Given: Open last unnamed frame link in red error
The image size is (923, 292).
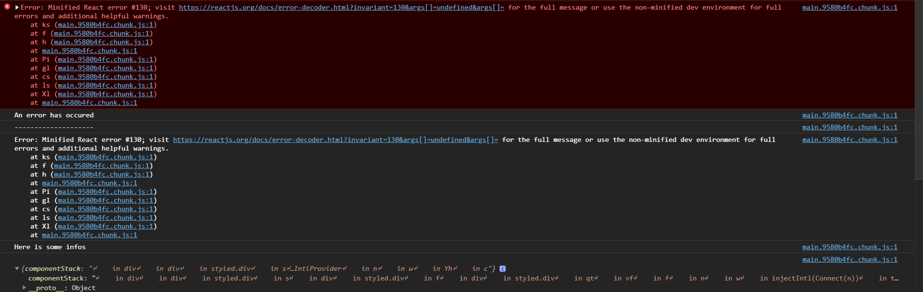Looking at the screenshot, I should pyautogui.click(x=89, y=102).
